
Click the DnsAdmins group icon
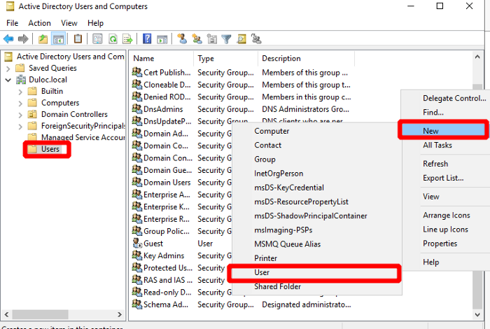[x=137, y=108]
